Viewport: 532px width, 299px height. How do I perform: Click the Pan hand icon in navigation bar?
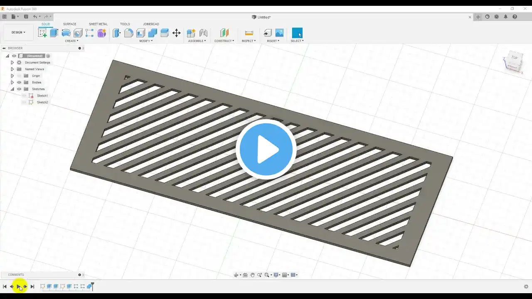tap(252, 275)
